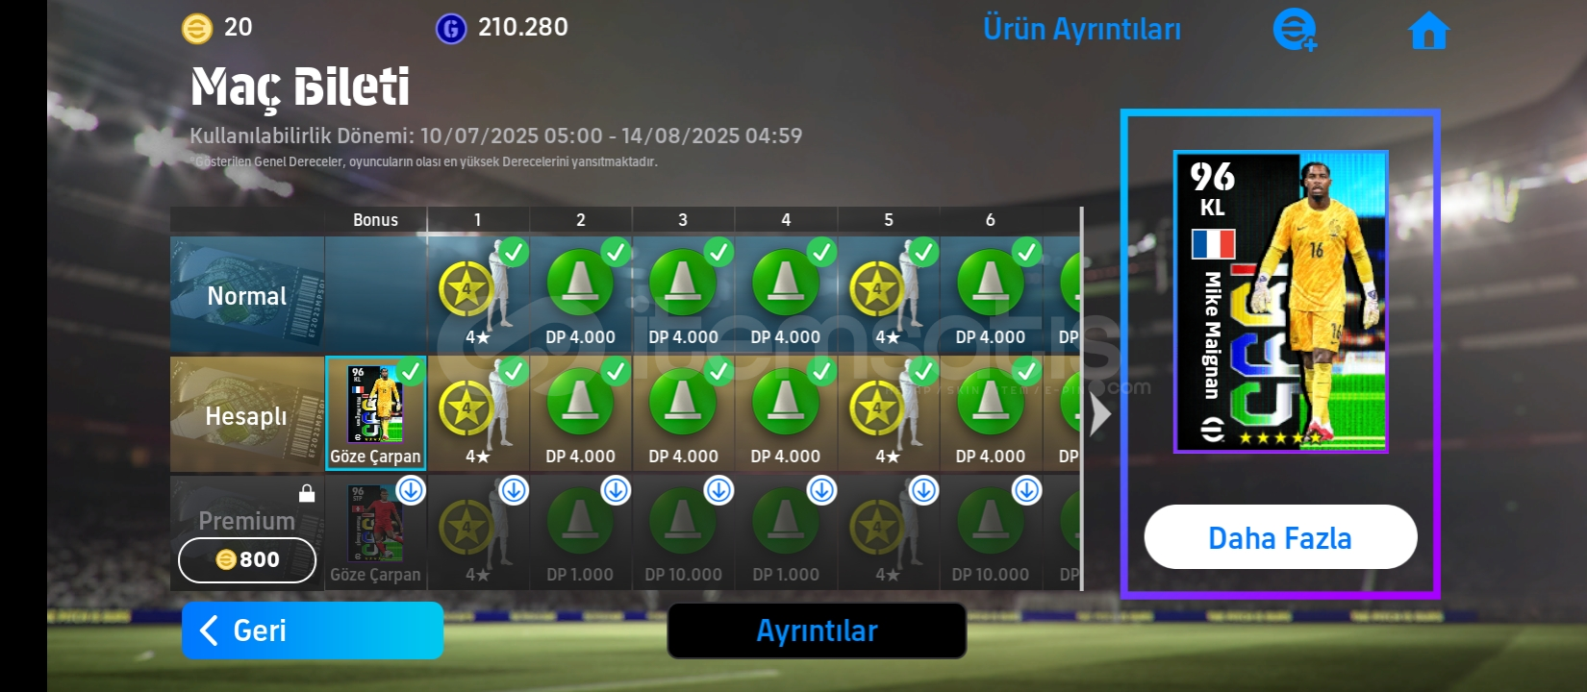1587x692 pixels.
Task: Tap the green checkmark on Normal reward 3
Action: (718, 252)
